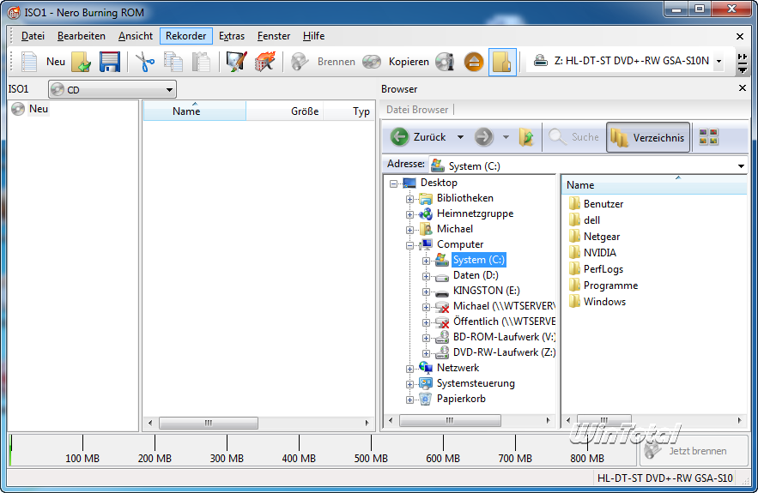Screen dimensions: 758x493
Task: Open the Adresse path dropdown
Action: coord(741,166)
